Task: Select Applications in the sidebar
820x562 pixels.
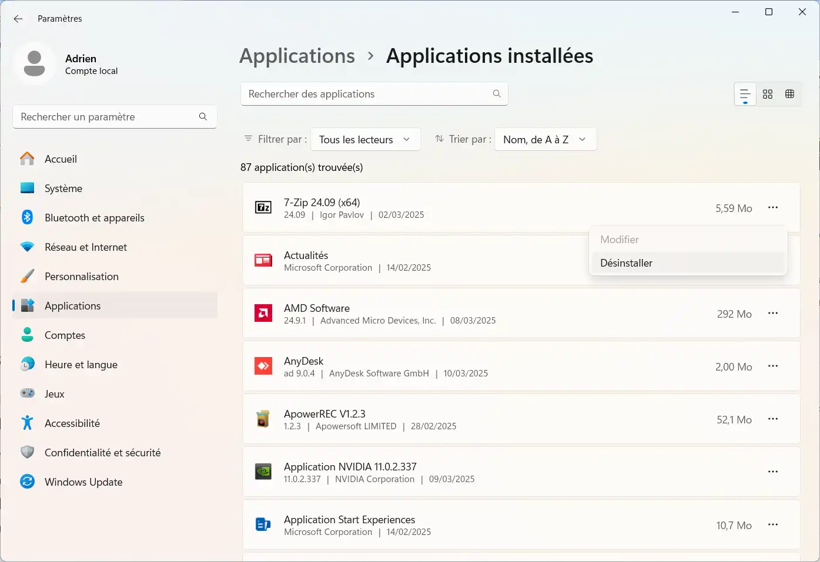Action: coord(115,306)
